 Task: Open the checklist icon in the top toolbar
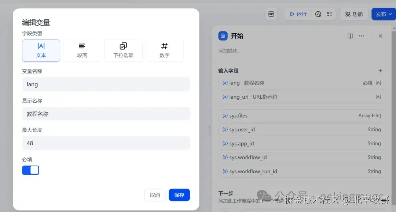pos(329,14)
